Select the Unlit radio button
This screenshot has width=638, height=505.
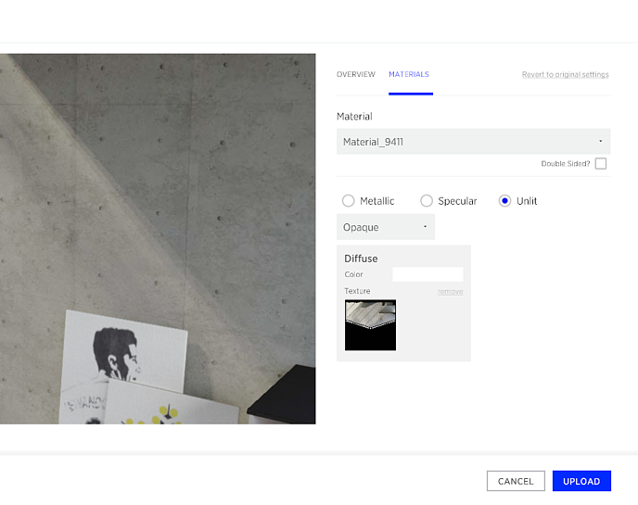505,201
